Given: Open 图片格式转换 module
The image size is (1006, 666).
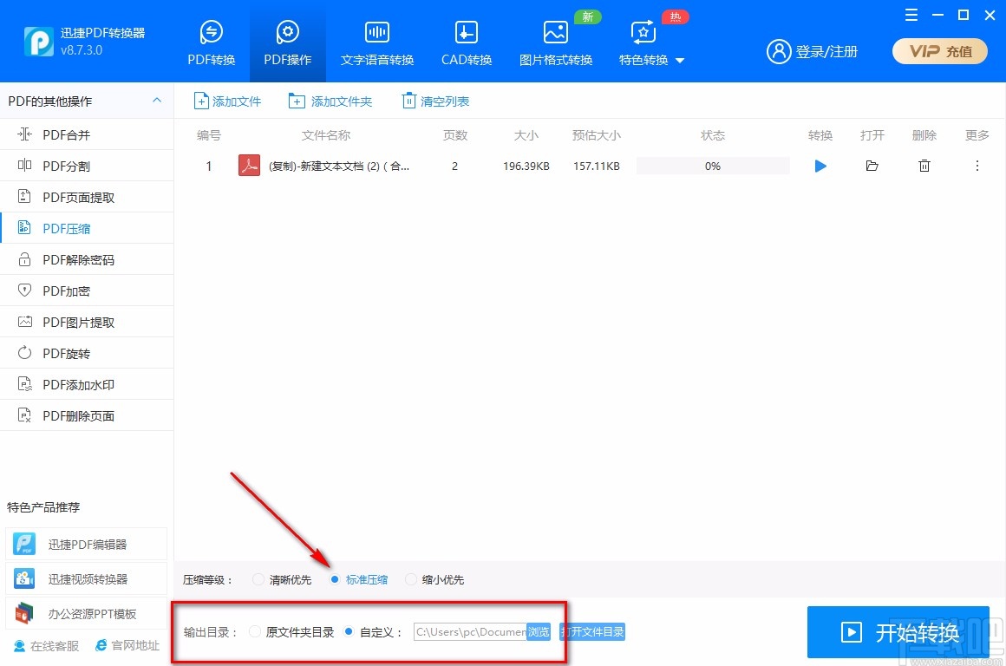Looking at the screenshot, I should (x=556, y=42).
